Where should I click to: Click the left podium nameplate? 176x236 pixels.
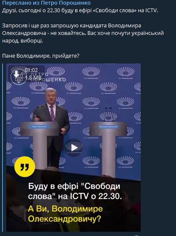pyautogui.click(x=39, y=127)
